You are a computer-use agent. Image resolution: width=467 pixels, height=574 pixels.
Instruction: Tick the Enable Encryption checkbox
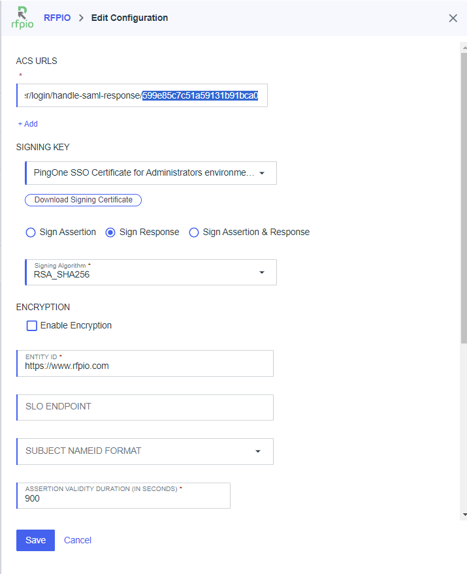click(32, 326)
